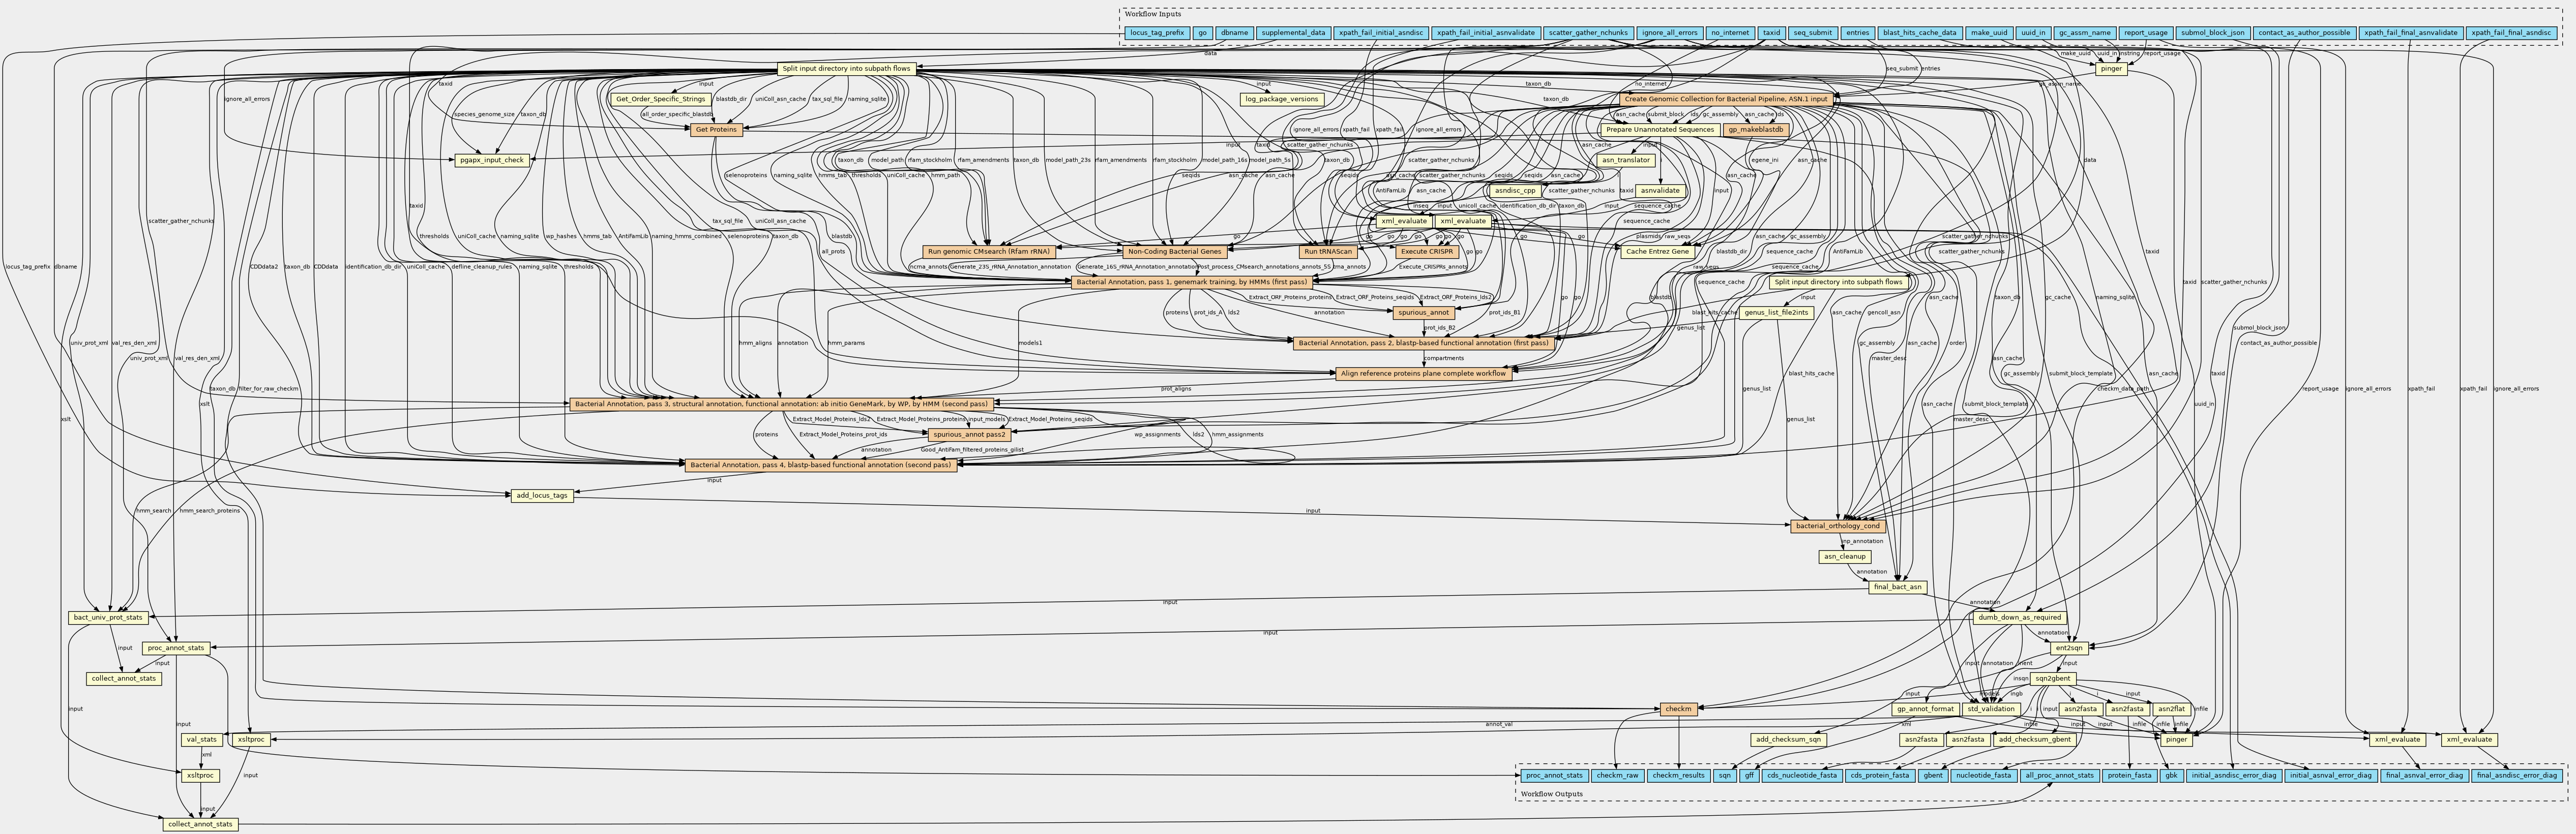Select the asnvalidate step node
Image resolution: width=2576 pixels, height=834 pixels.
1660,191
